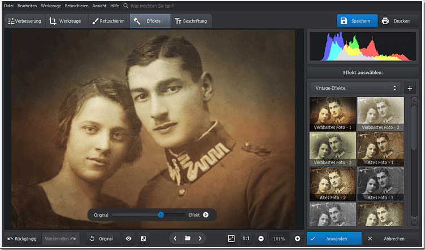Image resolution: width=426 pixels, height=250 pixels.
Task: Click the fit-to-screen icon
Action: coord(231,238)
